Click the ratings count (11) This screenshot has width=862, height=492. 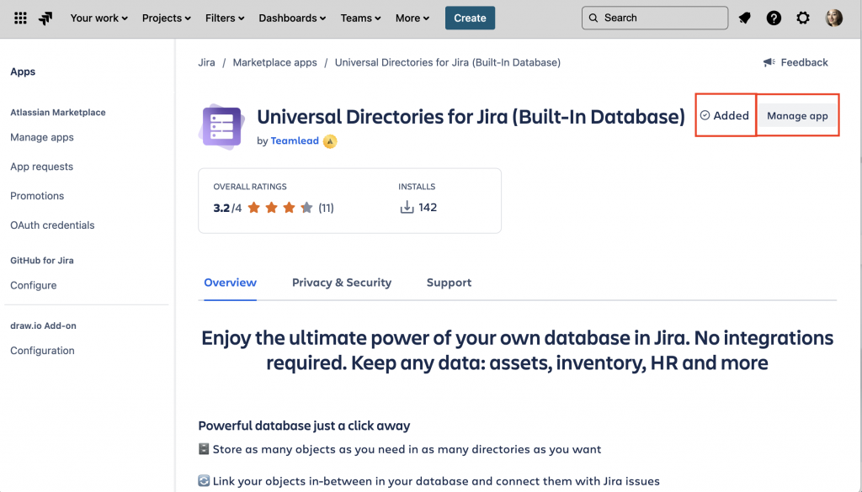[x=326, y=208]
